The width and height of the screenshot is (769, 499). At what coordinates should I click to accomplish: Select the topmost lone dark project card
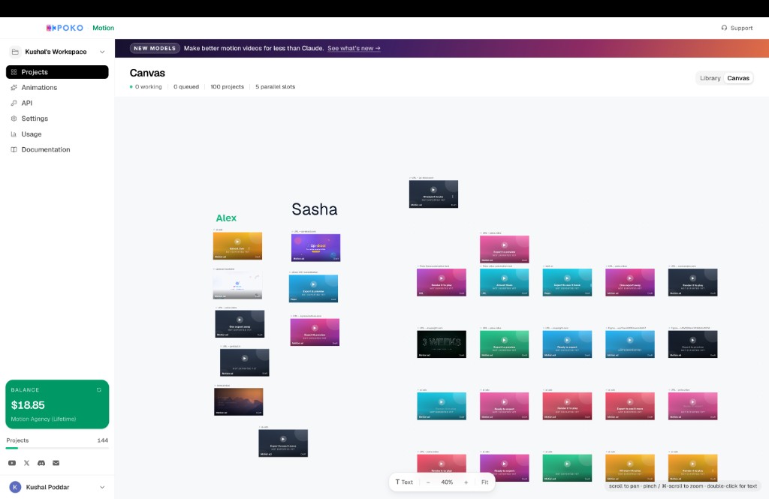point(433,194)
